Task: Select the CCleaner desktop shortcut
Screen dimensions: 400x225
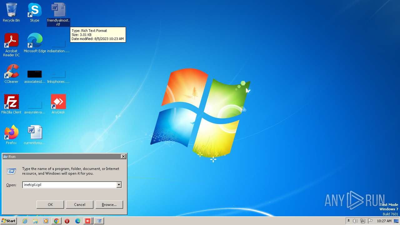Action: pos(11,74)
